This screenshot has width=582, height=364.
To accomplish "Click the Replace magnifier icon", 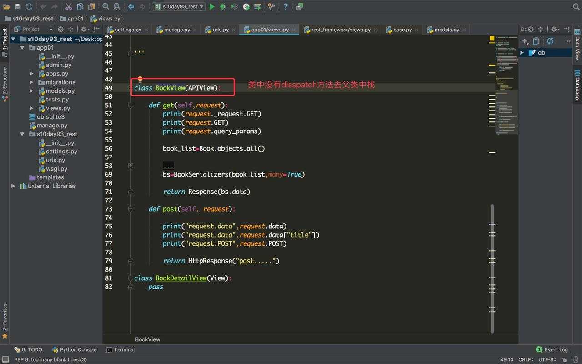I will (117, 6).
